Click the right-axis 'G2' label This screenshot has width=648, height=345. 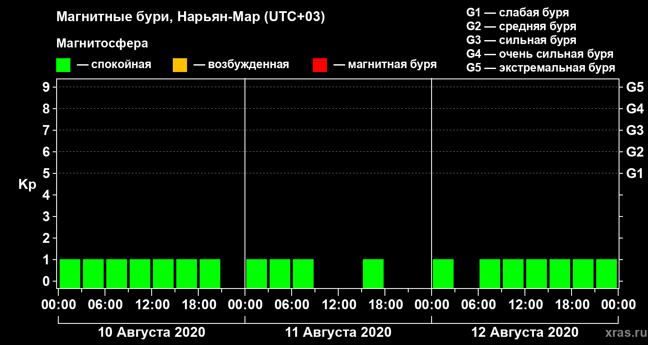click(635, 152)
